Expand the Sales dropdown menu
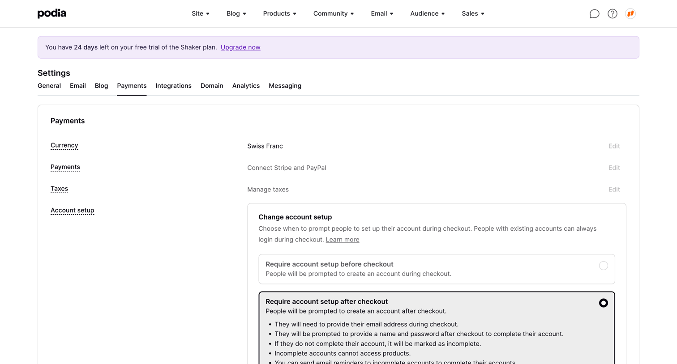The image size is (677, 364). click(473, 13)
